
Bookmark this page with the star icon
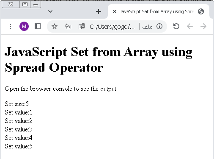pyautogui.click(x=55, y=26)
